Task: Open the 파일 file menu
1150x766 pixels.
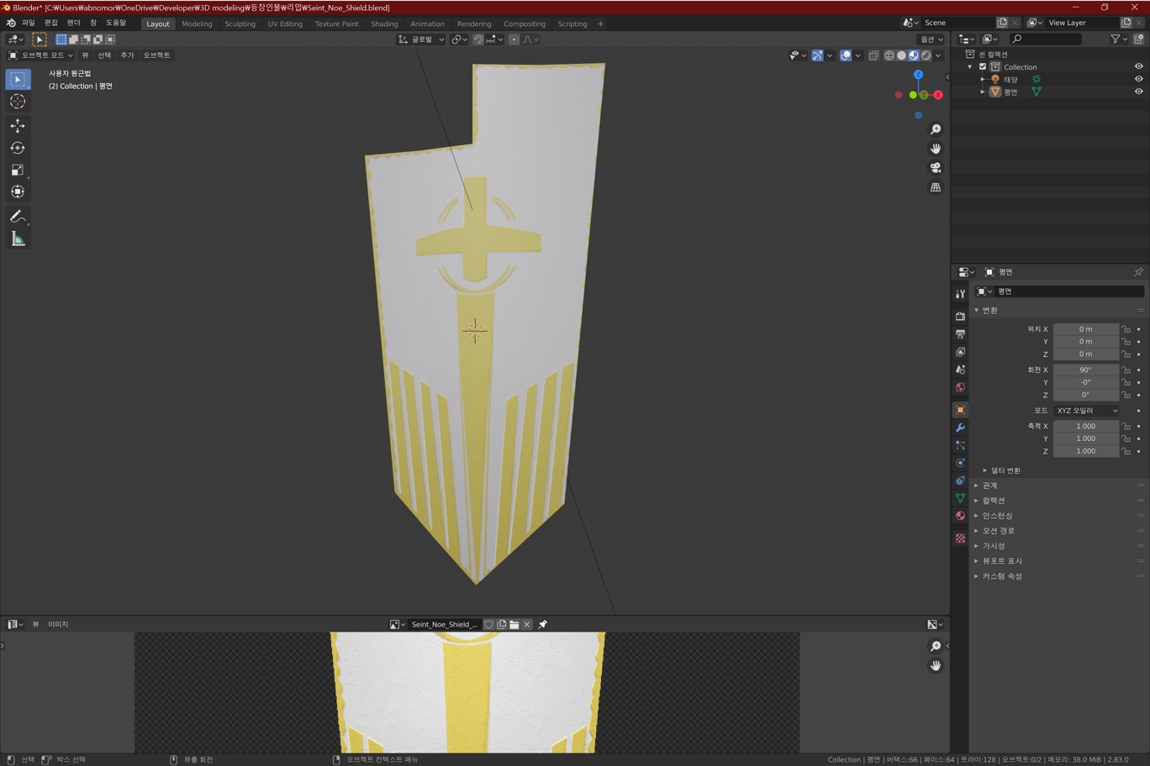Action: [x=29, y=24]
